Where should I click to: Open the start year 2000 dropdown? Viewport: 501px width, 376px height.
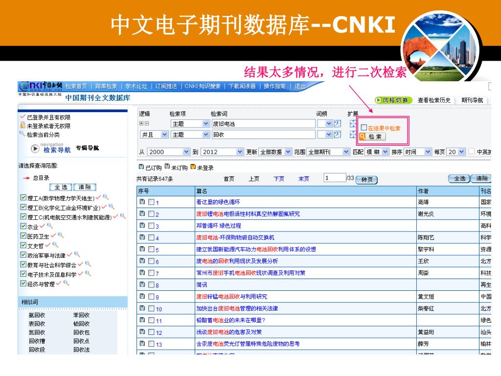tap(169, 152)
